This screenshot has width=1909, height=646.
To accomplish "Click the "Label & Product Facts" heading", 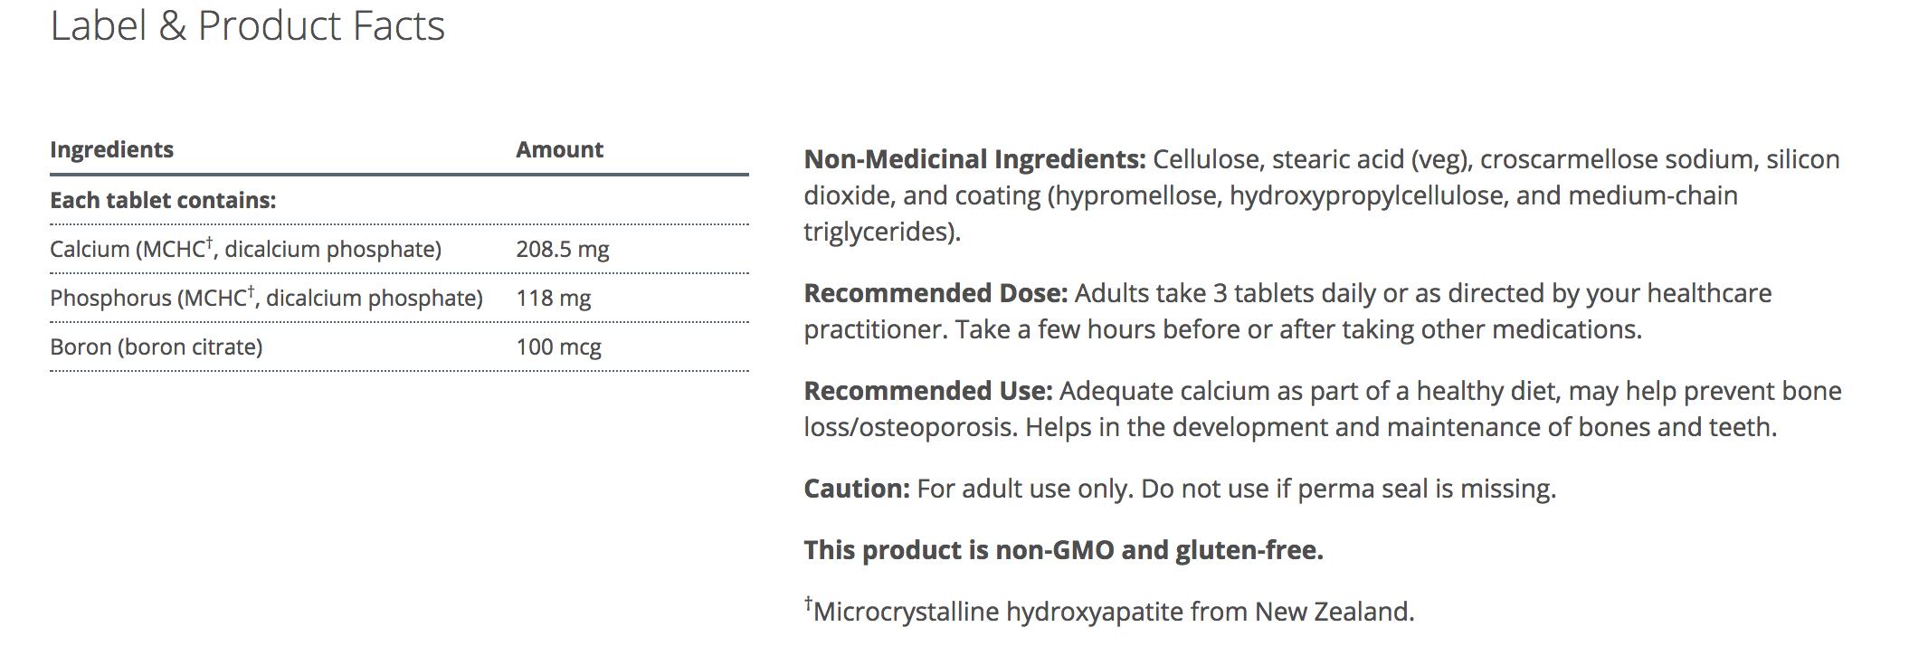I will pyautogui.click(x=247, y=25).
